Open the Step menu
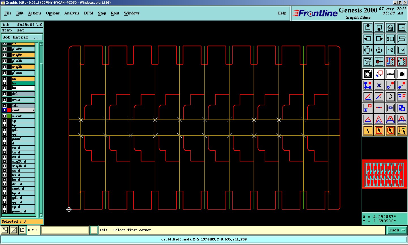 [102, 13]
